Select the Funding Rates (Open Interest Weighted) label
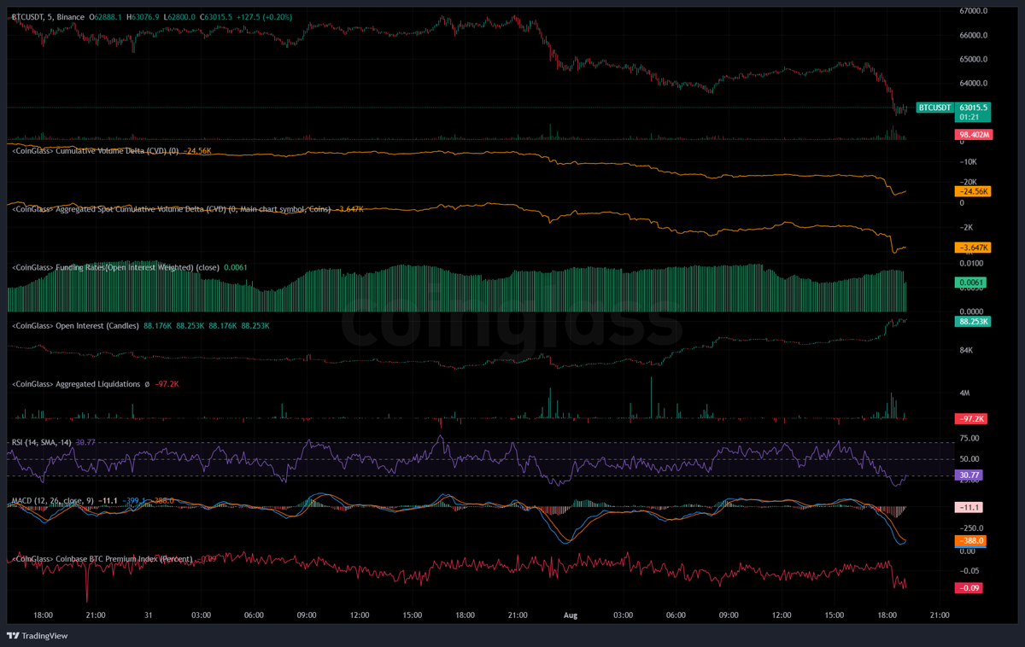1025x647 pixels. (114, 267)
